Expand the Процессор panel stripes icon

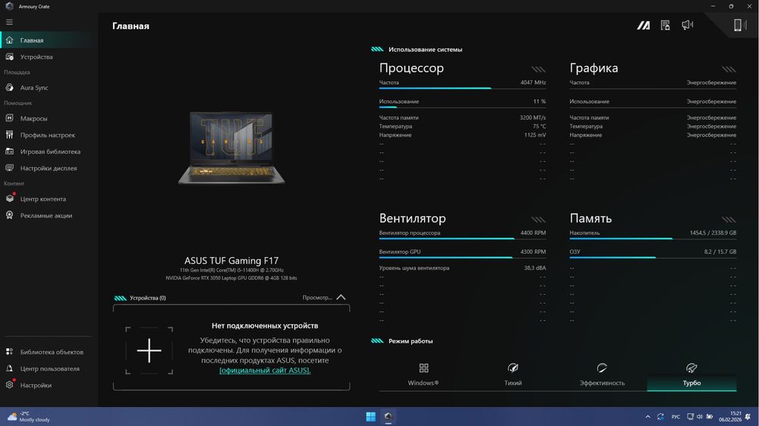coord(538,69)
